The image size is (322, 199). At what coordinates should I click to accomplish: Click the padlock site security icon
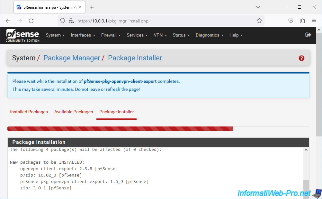71,21
